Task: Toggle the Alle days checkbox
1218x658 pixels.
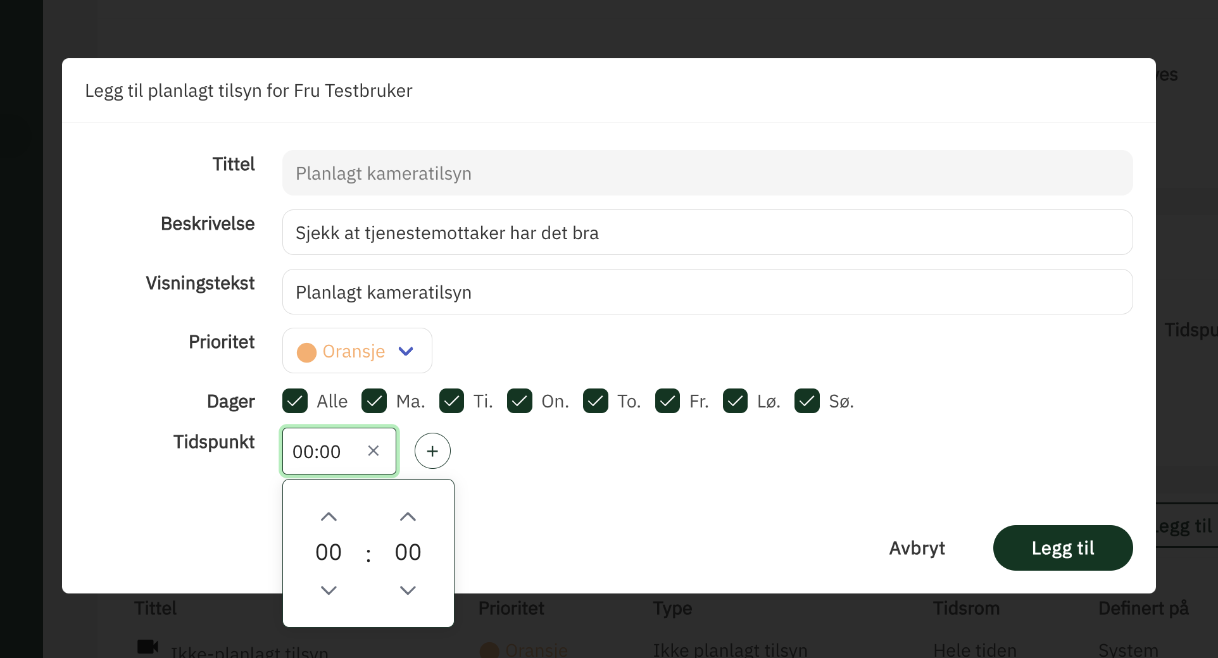Action: click(x=295, y=401)
